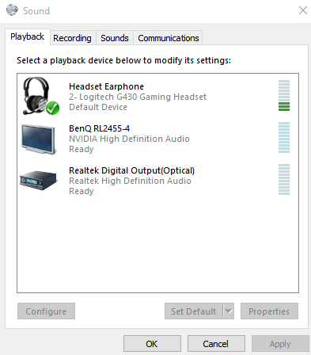
Task: Click the Apply button
Action: (x=280, y=344)
